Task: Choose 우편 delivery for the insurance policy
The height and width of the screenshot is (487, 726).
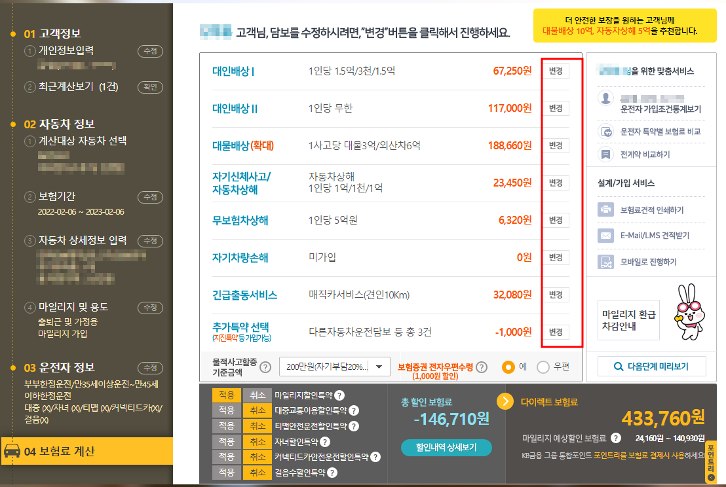Action: click(543, 367)
